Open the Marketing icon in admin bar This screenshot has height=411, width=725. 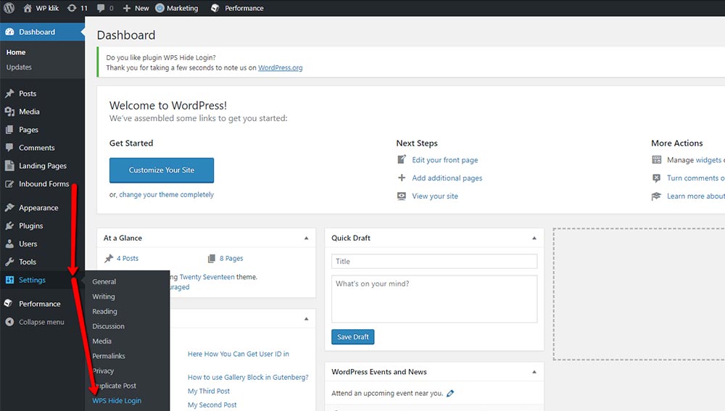[x=159, y=8]
